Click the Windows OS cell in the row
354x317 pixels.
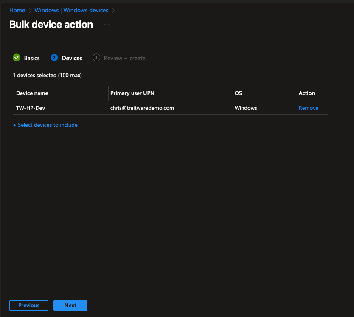[x=246, y=108]
